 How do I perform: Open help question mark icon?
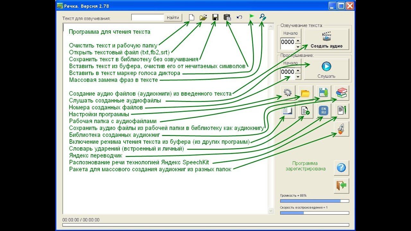click(341, 168)
